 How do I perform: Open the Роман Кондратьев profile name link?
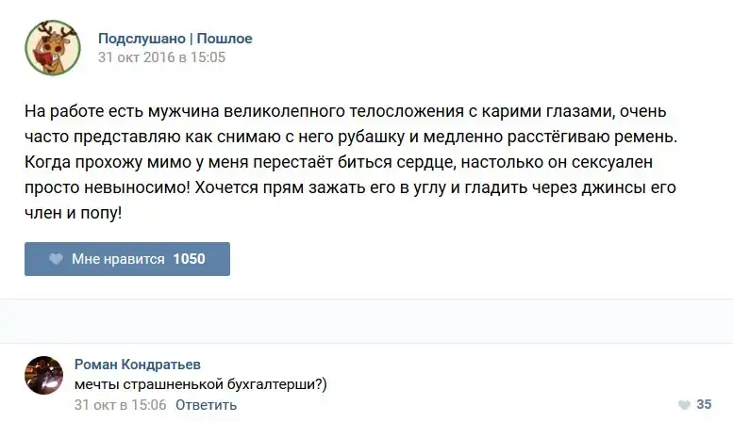(x=137, y=365)
